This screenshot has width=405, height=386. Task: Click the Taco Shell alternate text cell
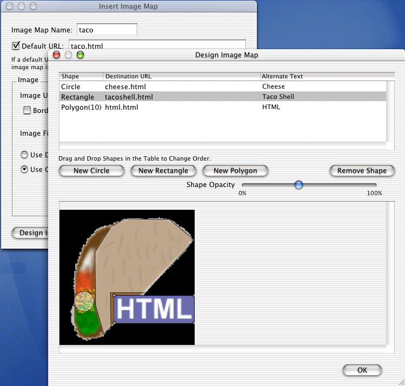pyautogui.click(x=278, y=97)
